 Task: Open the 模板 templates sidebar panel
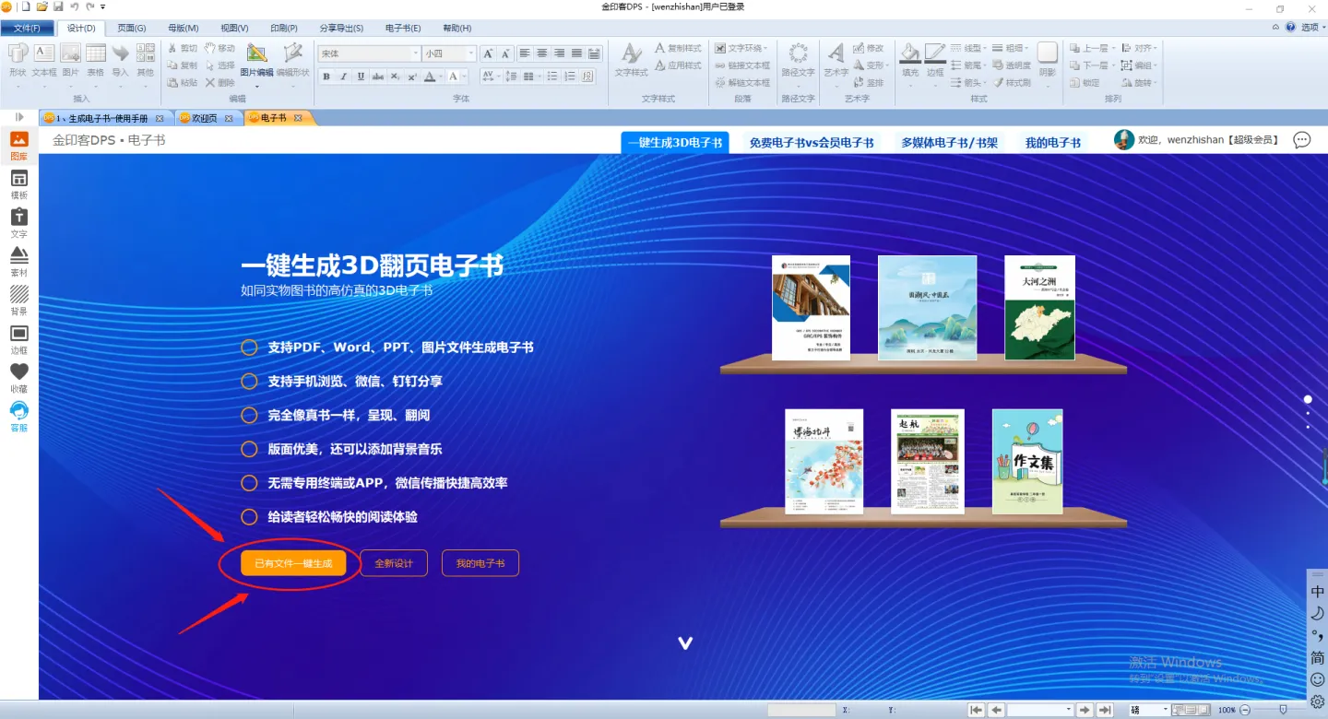click(18, 184)
